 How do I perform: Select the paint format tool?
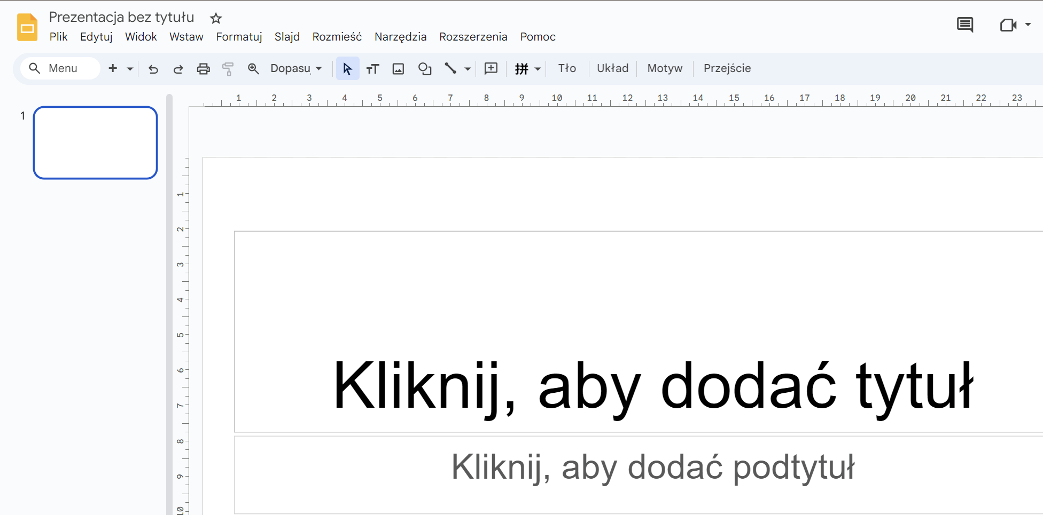(228, 69)
